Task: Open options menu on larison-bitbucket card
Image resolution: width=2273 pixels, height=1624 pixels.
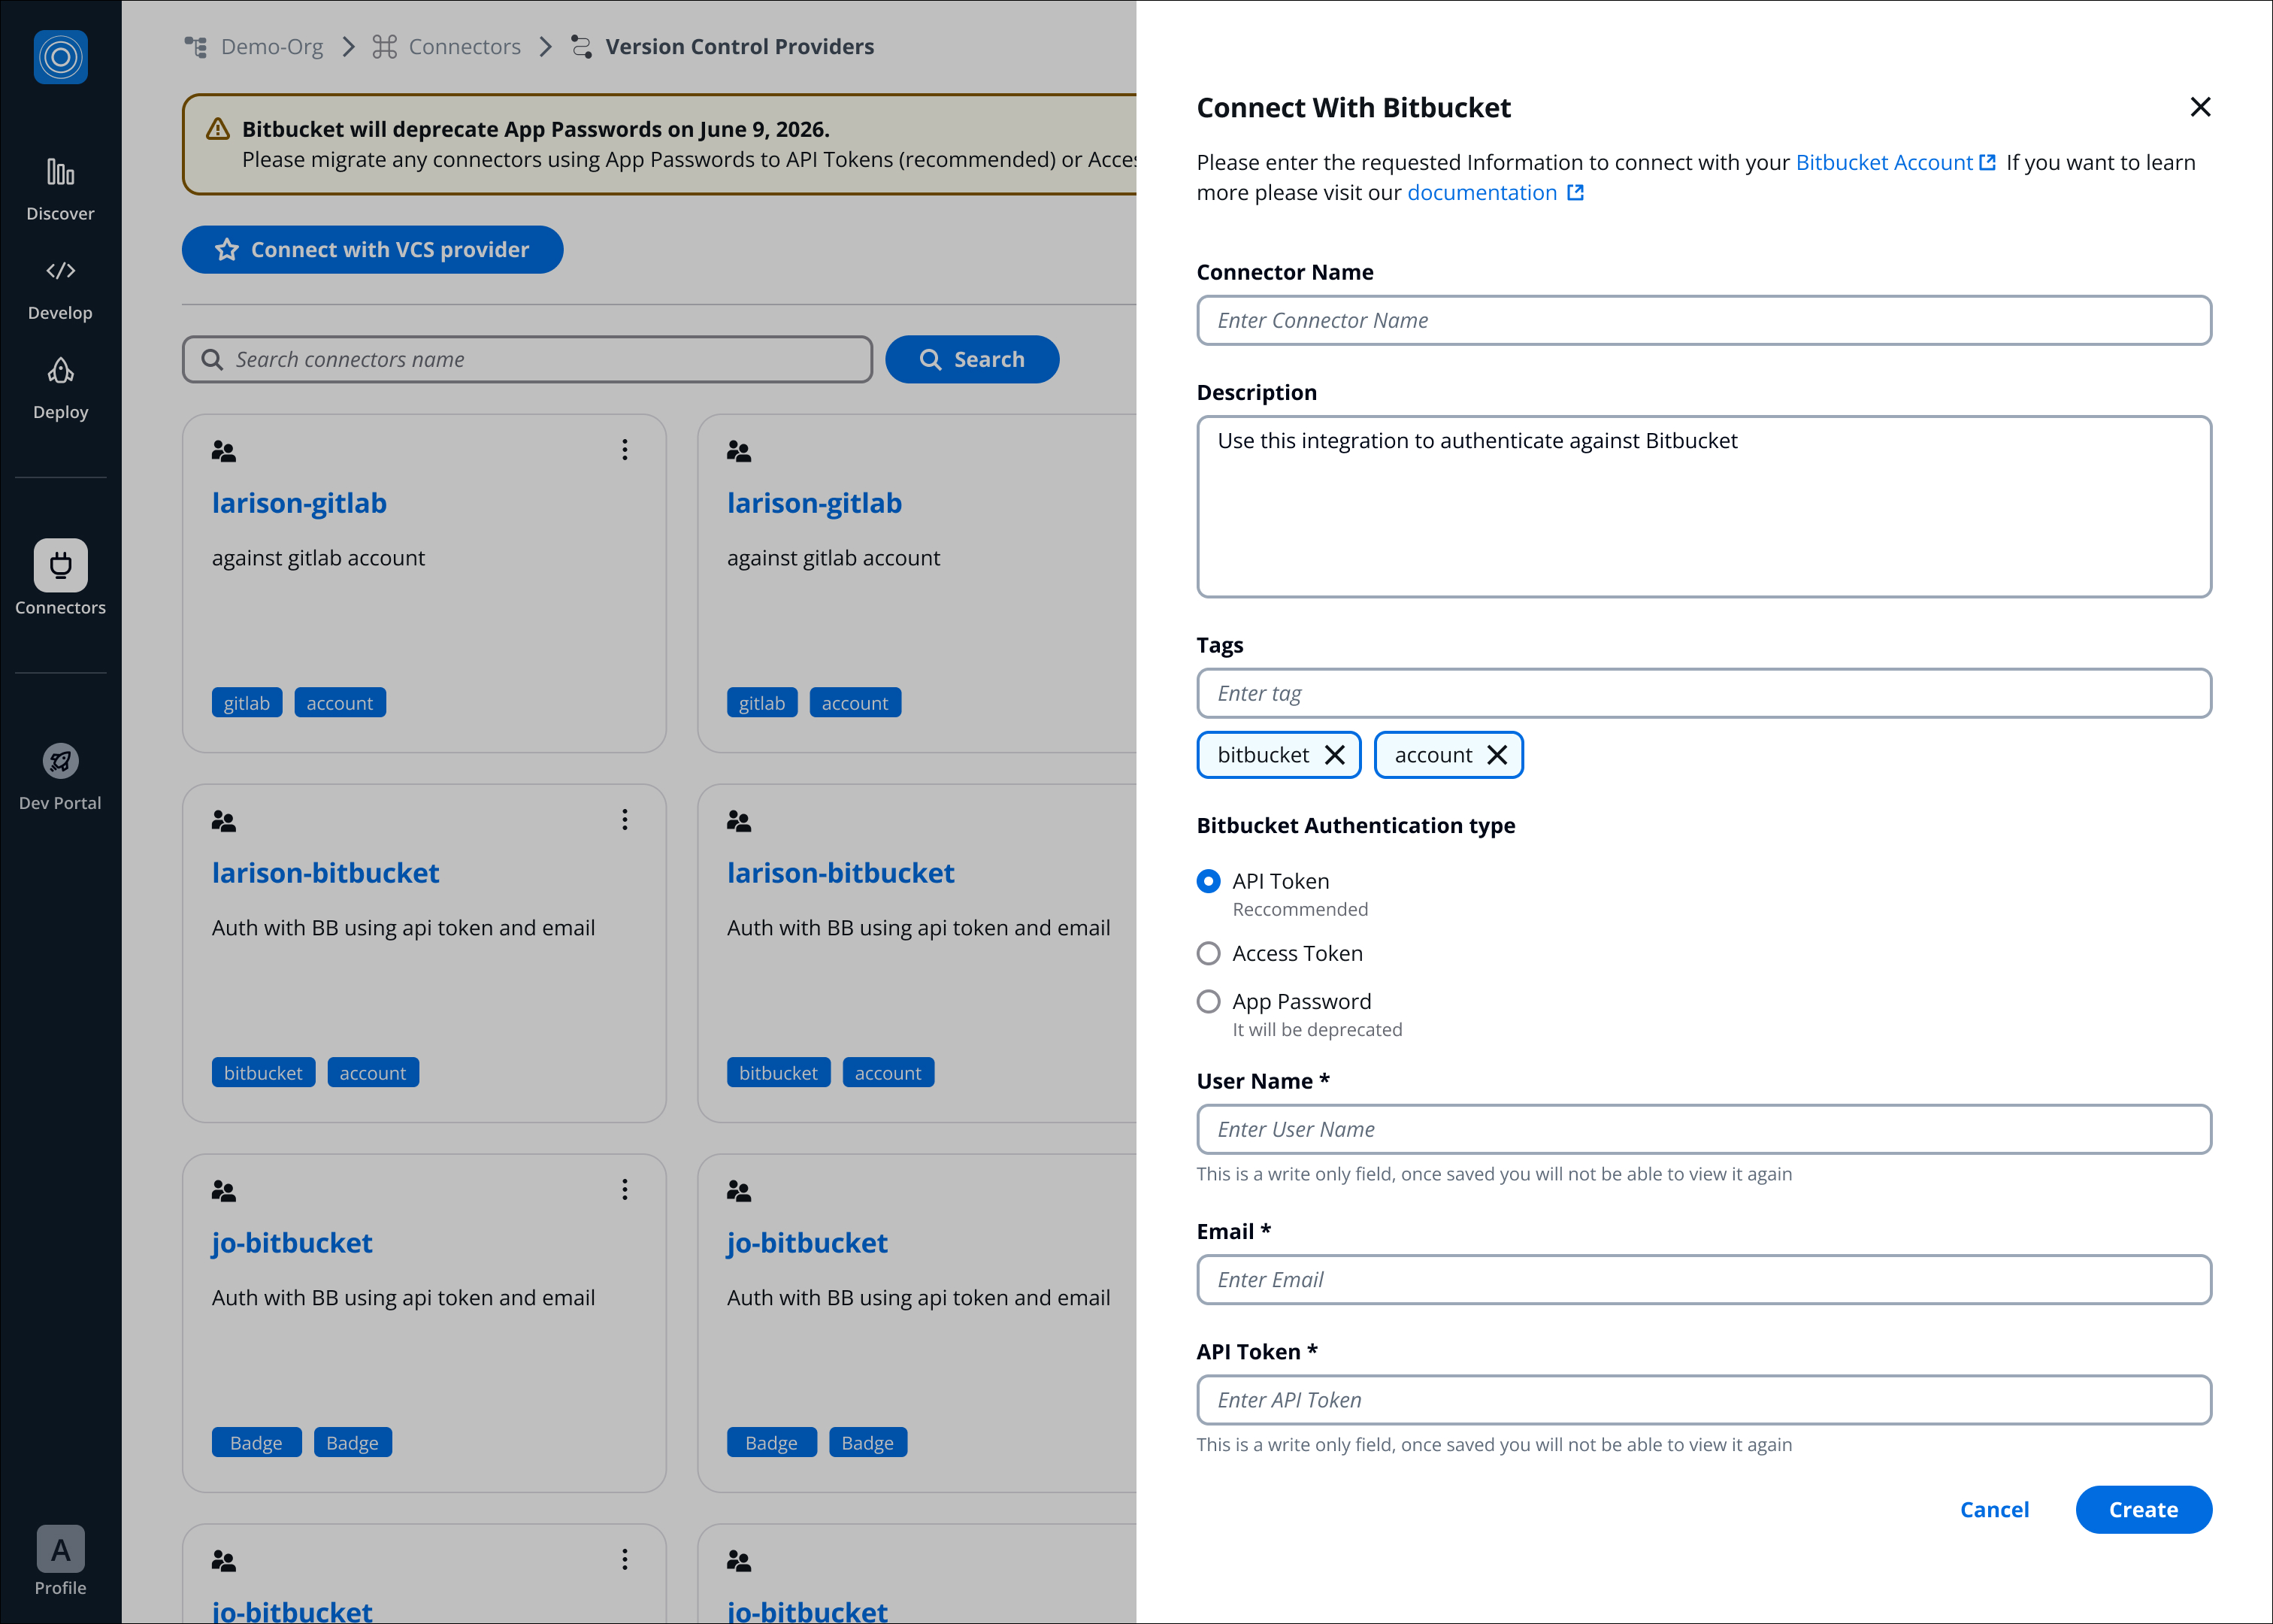Action: 625,820
